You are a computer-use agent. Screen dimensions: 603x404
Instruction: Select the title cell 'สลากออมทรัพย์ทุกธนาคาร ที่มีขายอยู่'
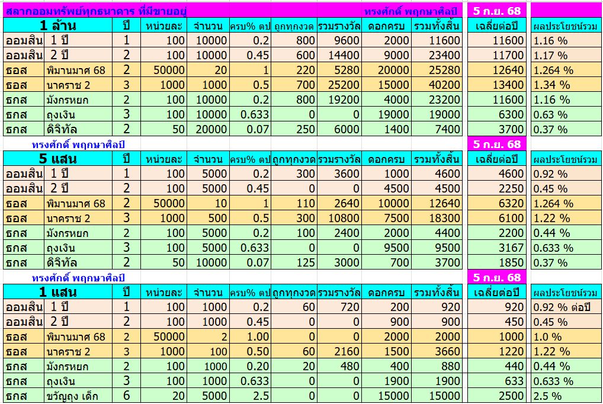(x=96, y=11)
